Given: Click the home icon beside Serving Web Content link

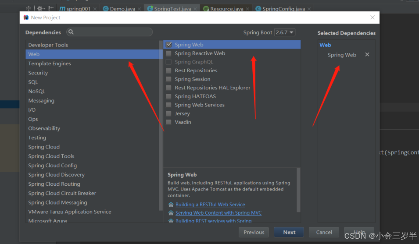Looking at the screenshot, I should (171, 213).
